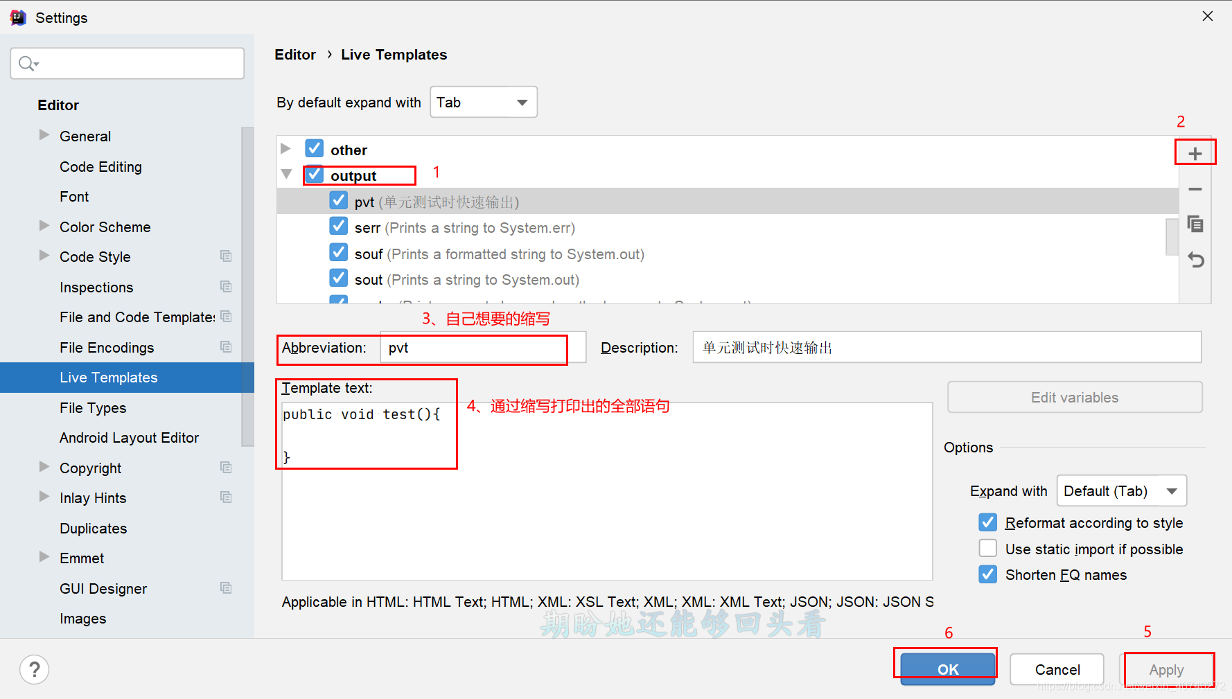
Task: Collapse the 'output' template group
Action: [286, 175]
